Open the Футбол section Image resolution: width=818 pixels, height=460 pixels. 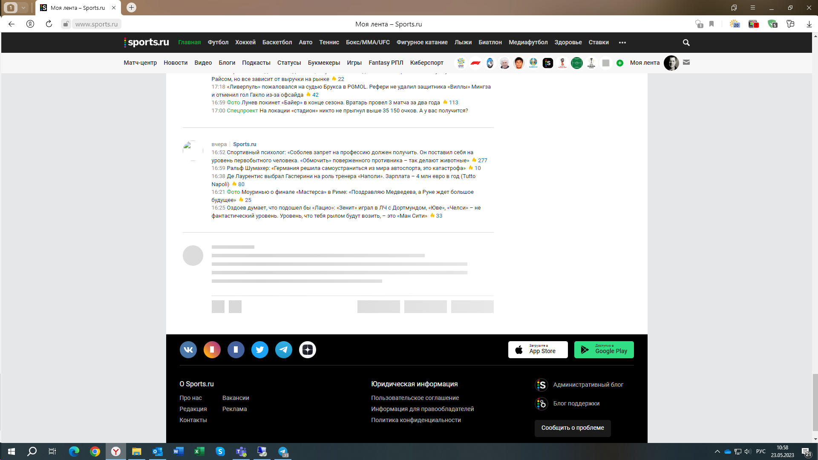click(218, 43)
